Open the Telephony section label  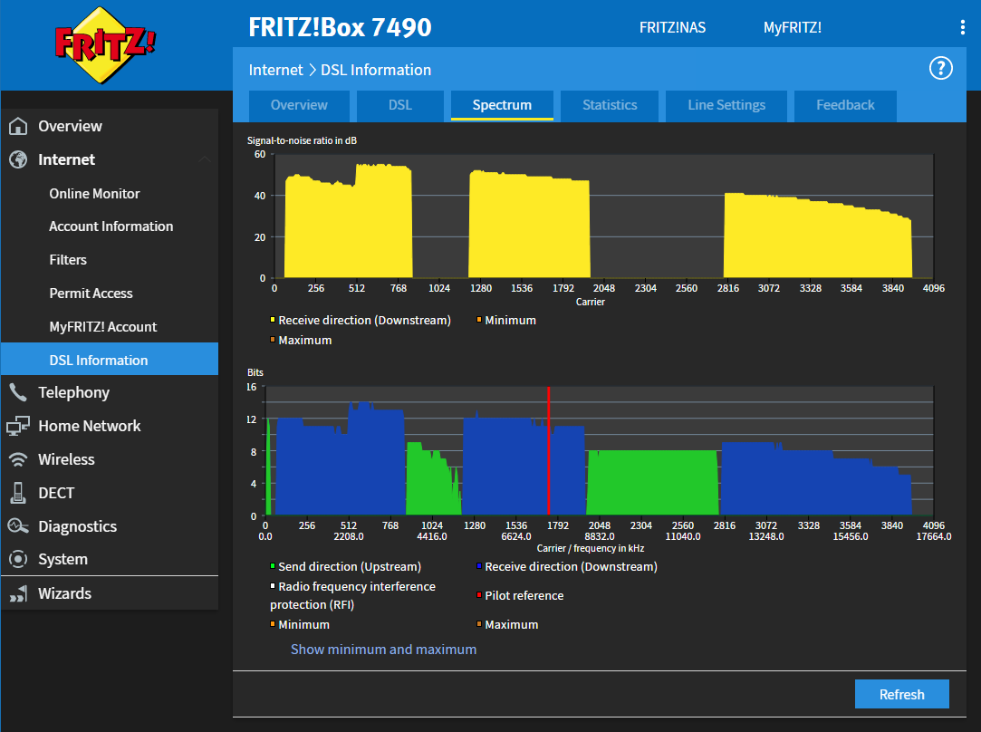pos(74,392)
